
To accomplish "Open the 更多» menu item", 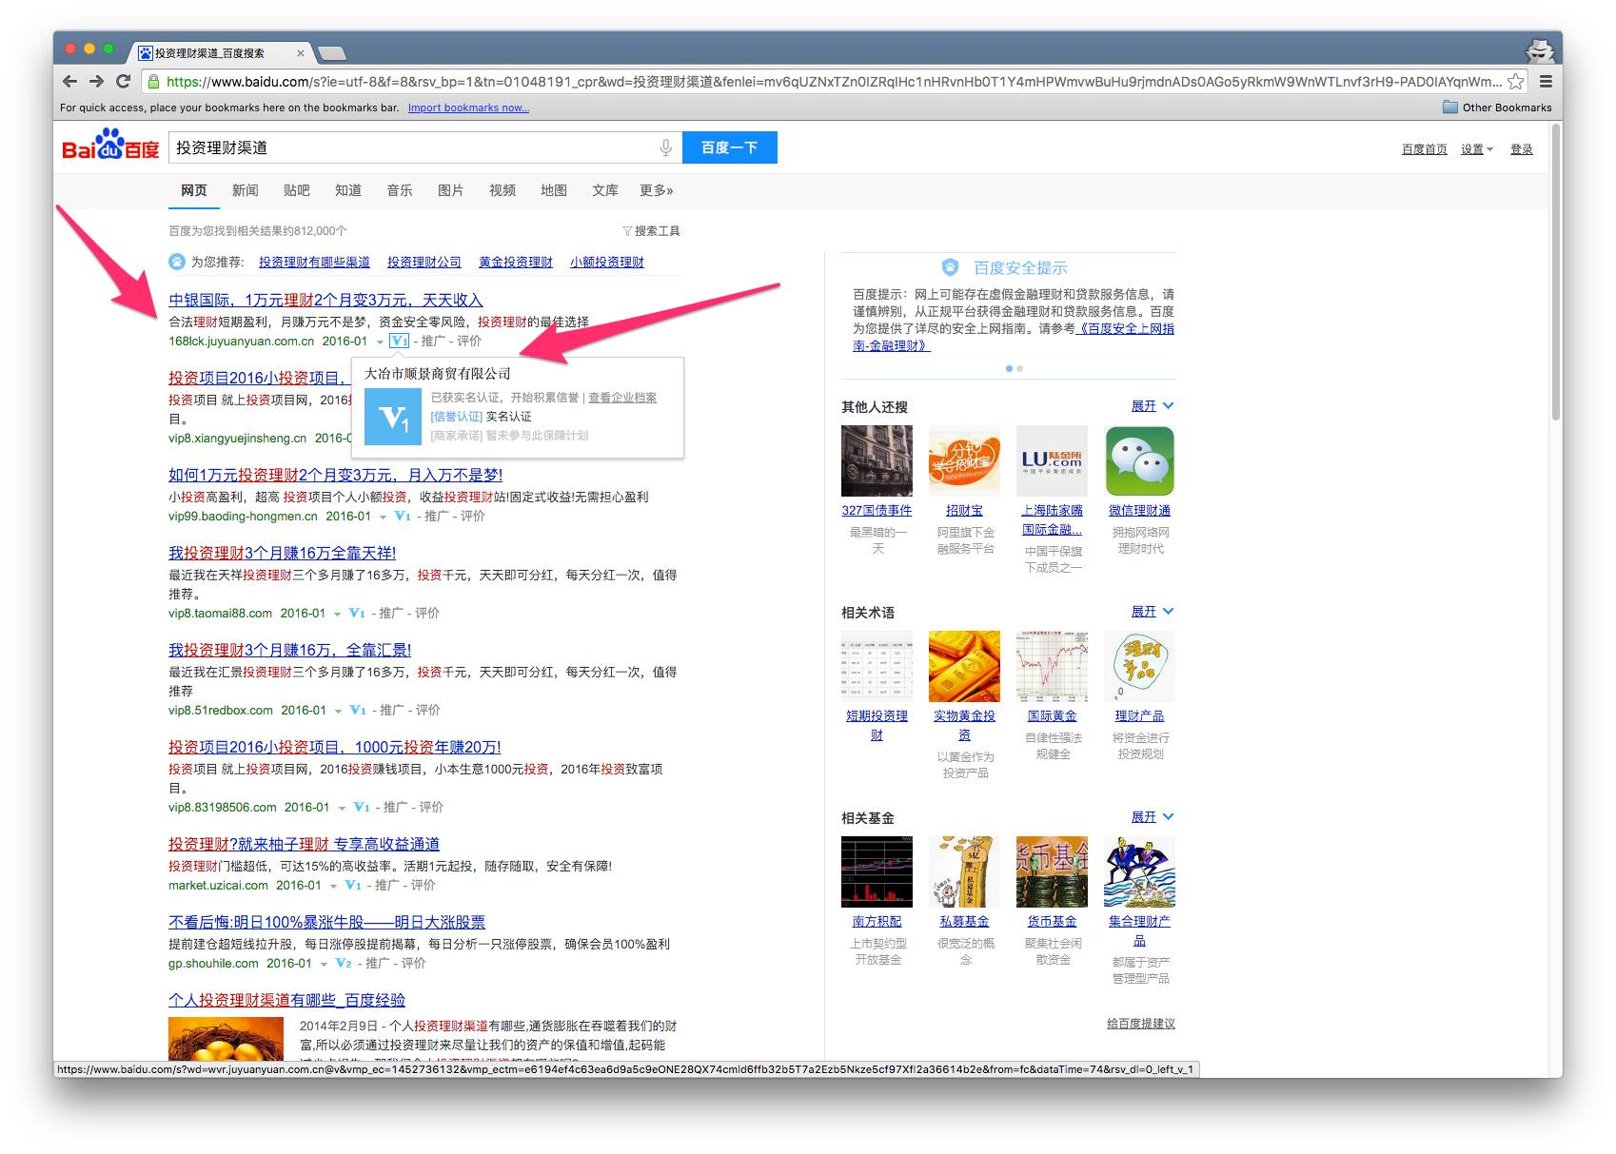I will point(657,190).
